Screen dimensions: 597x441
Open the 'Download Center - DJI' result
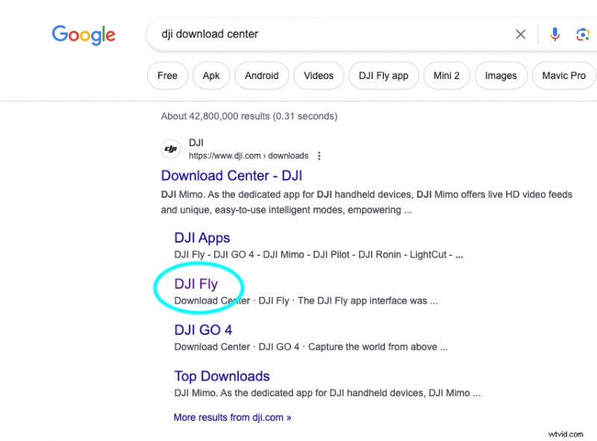[231, 175]
